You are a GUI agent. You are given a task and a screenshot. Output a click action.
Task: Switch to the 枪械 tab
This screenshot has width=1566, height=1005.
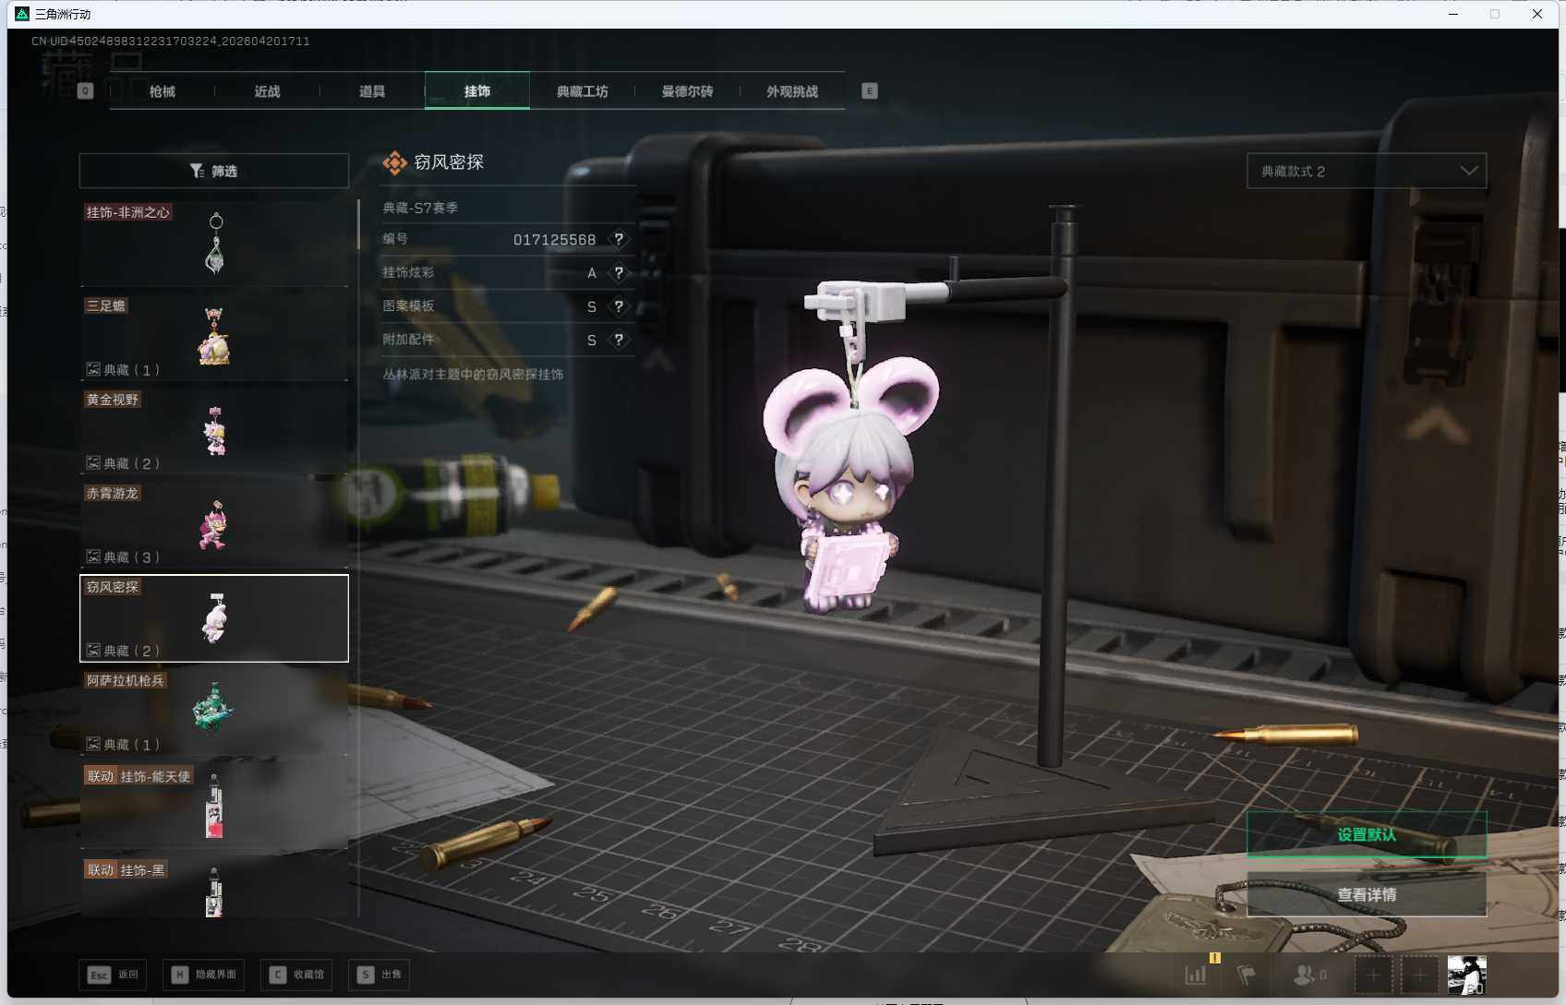pyautogui.click(x=163, y=91)
